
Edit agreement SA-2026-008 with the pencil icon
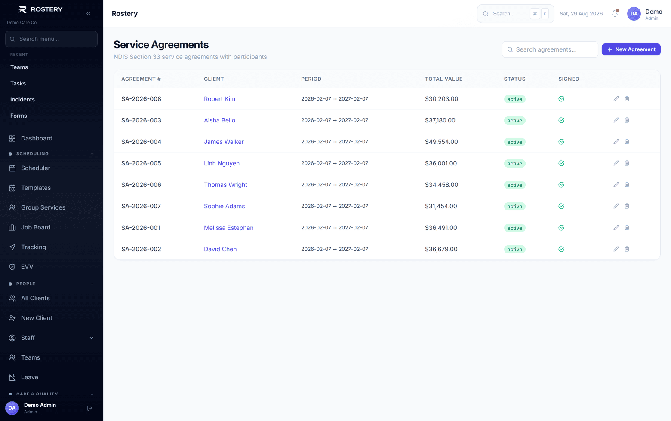pos(616,99)
